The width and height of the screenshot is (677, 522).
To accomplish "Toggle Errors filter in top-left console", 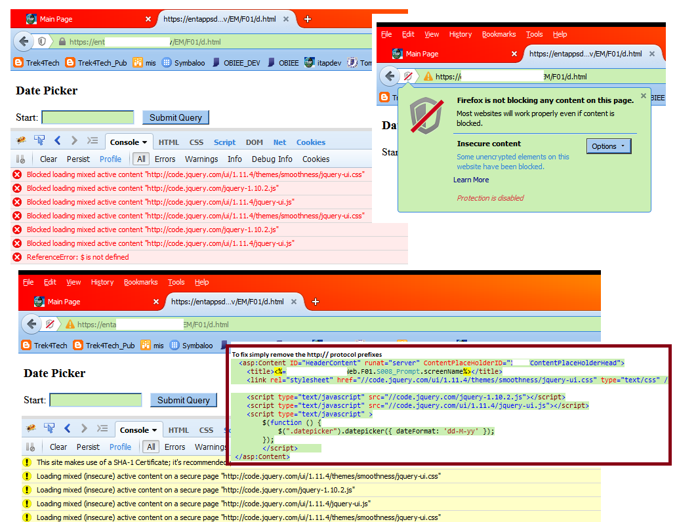I will 165,159.
